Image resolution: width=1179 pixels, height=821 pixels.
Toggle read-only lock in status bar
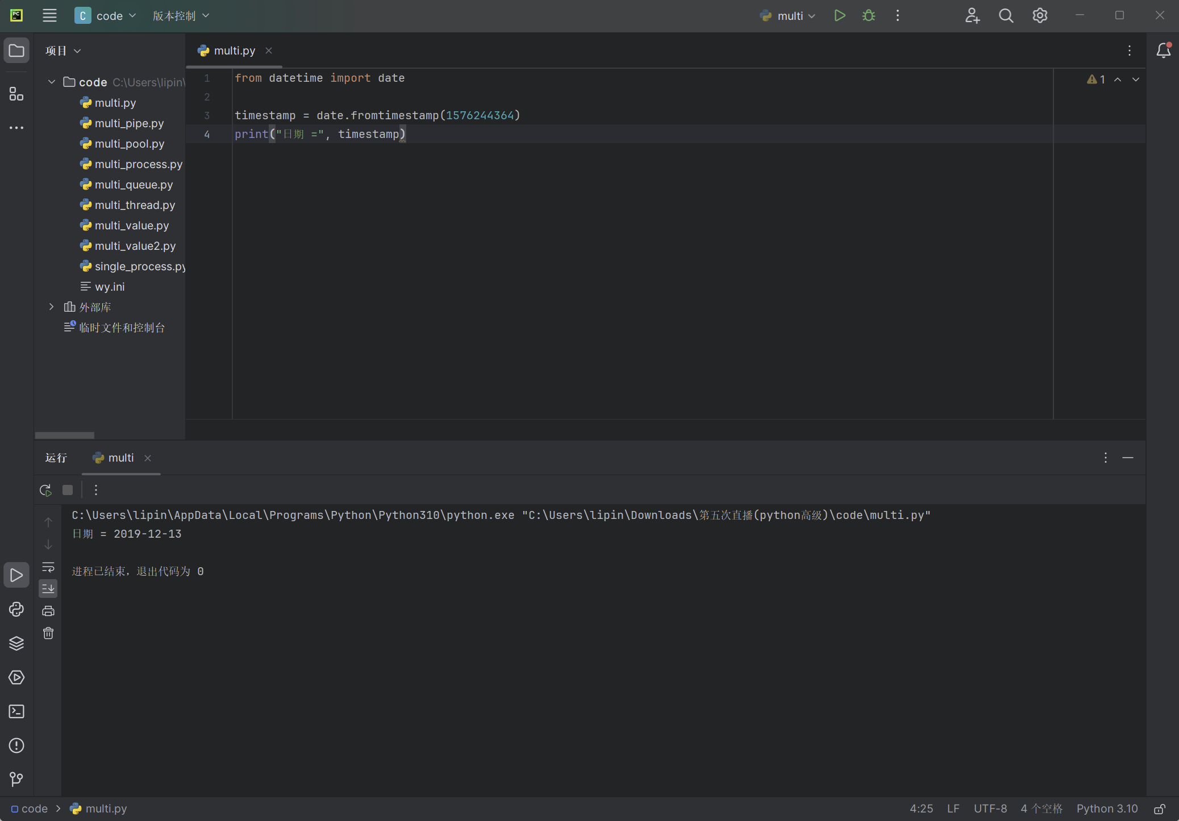click(1159, 809)
